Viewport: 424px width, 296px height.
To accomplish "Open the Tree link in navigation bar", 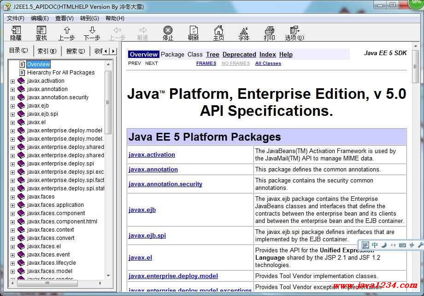I will (x=212, y=54).
